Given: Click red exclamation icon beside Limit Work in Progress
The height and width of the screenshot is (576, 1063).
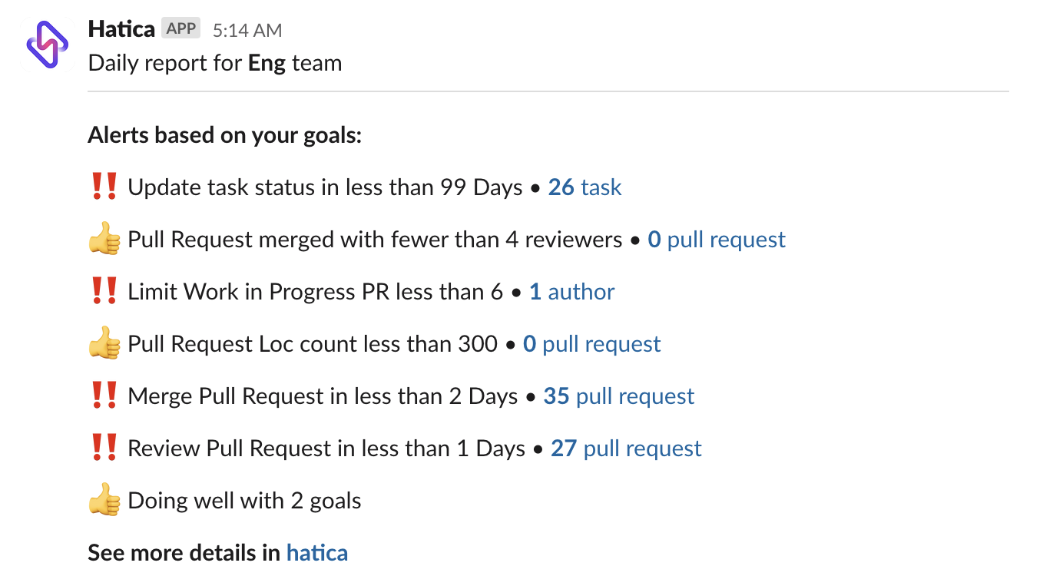Looking at the screenshot, I should (104, 292).
